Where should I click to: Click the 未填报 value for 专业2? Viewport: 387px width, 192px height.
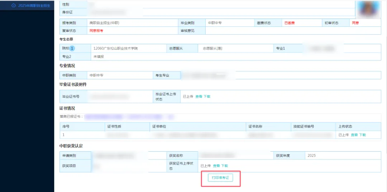pyautogui.click(x=99, y=57)
